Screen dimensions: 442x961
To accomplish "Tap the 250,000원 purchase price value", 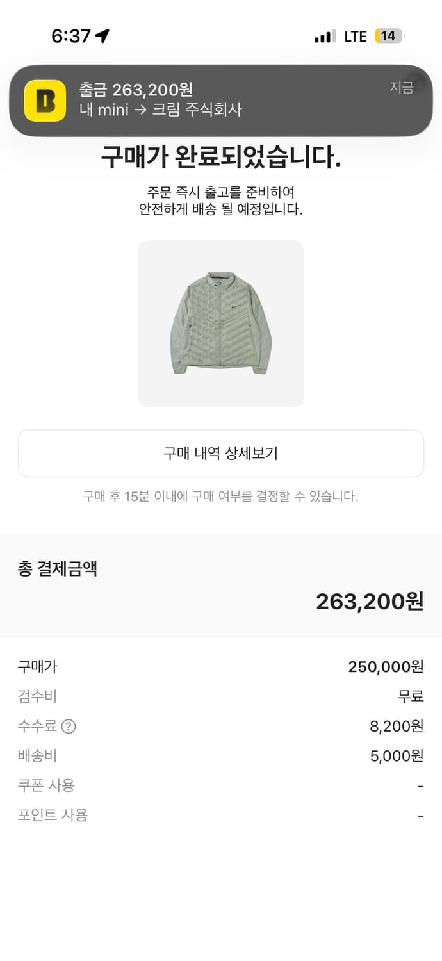I will click(386, 667).
